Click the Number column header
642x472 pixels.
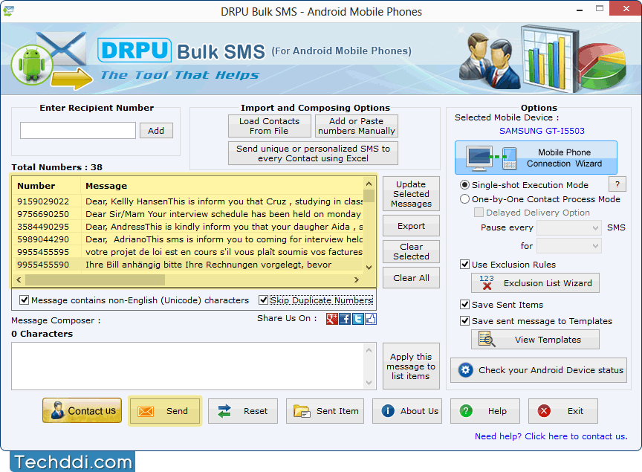pos(46,186)
